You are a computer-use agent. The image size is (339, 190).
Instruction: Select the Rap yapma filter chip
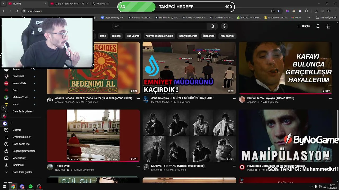coord(133,36)
